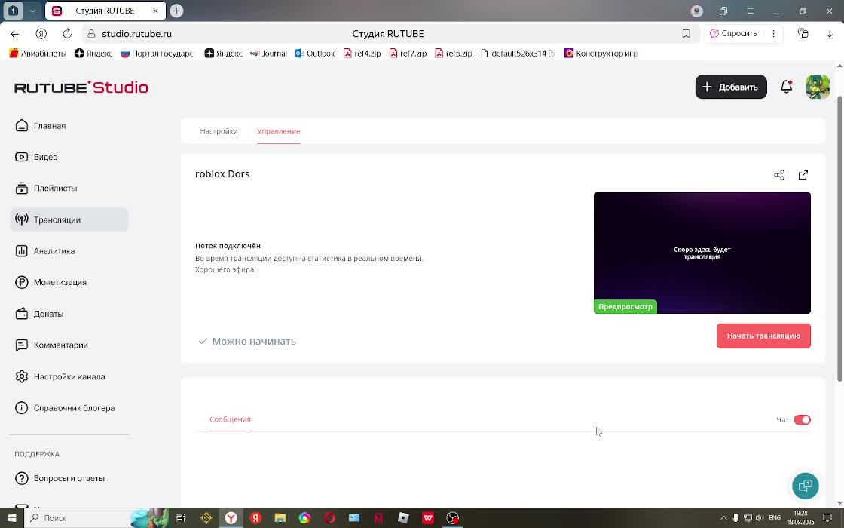The image size is (844, 528).
Task: Open Roblox from the taskbar
Action: tap(403, 517)
